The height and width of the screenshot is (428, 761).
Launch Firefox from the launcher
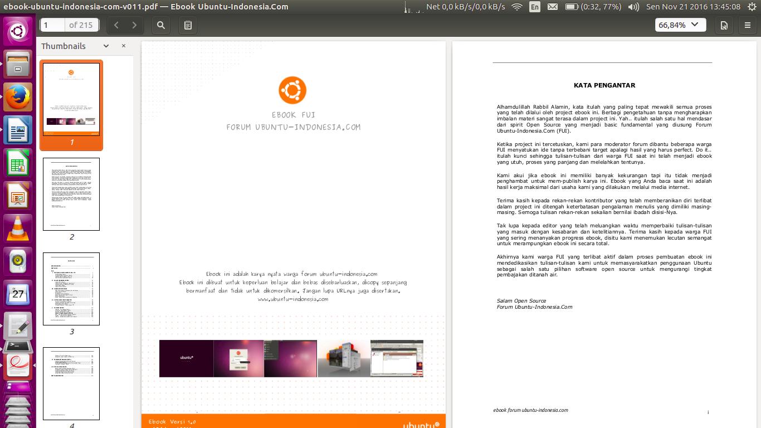click(x=18, y=97)
